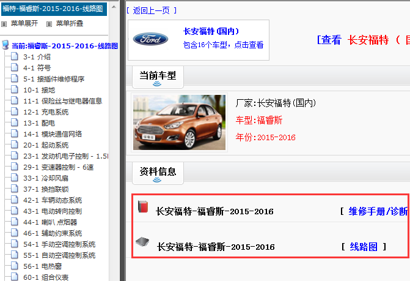The image size is (410, 281).
Task: Click the page icon next to 54-1 手动空调控制系统
Action: coord(15,244)
